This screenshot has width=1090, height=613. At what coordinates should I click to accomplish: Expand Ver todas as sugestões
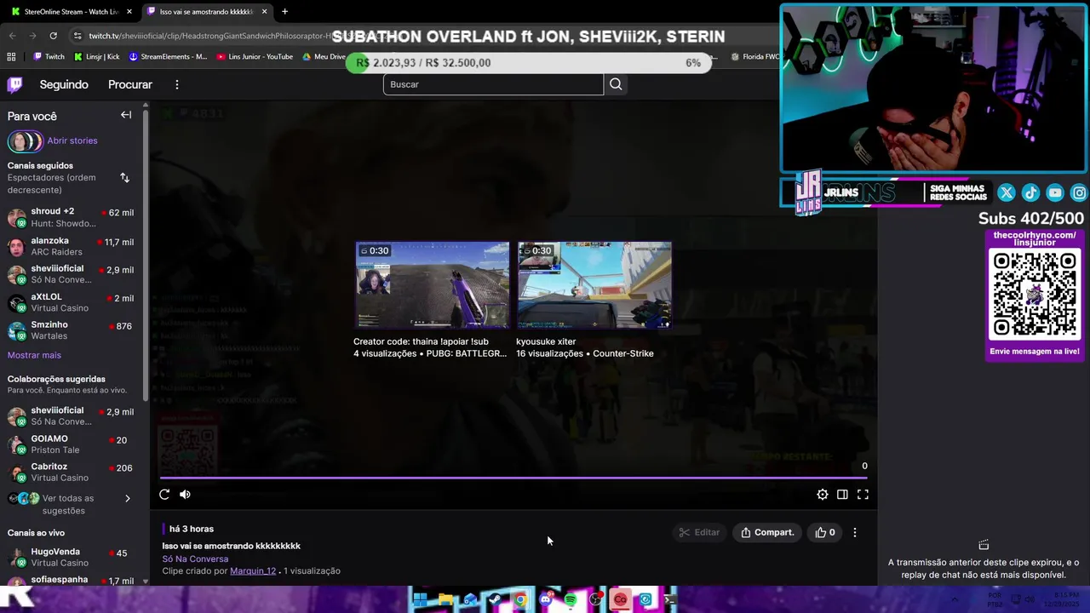point(71,504)
